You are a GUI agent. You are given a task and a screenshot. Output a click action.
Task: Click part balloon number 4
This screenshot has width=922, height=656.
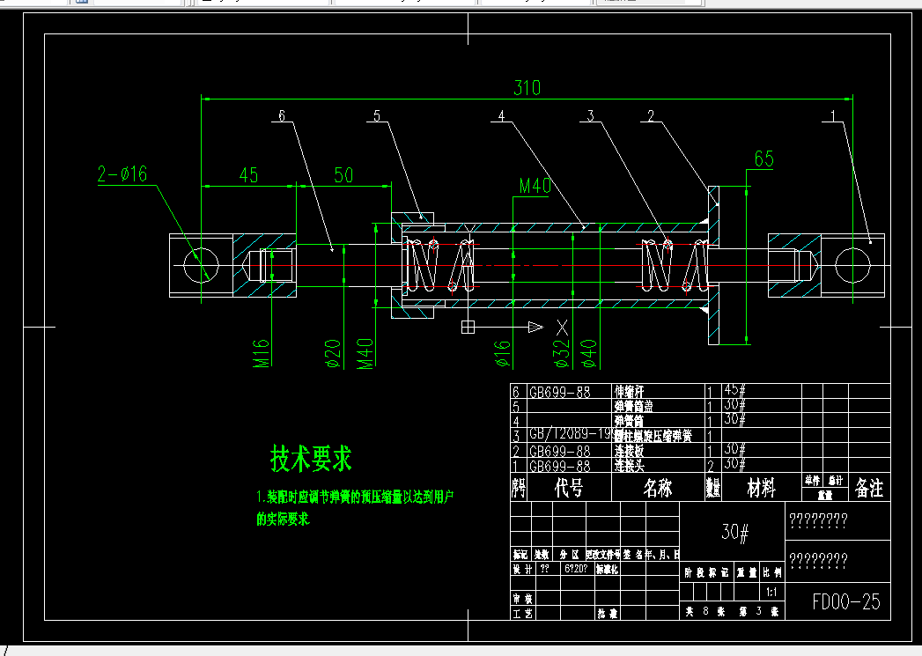click(501, 116)
